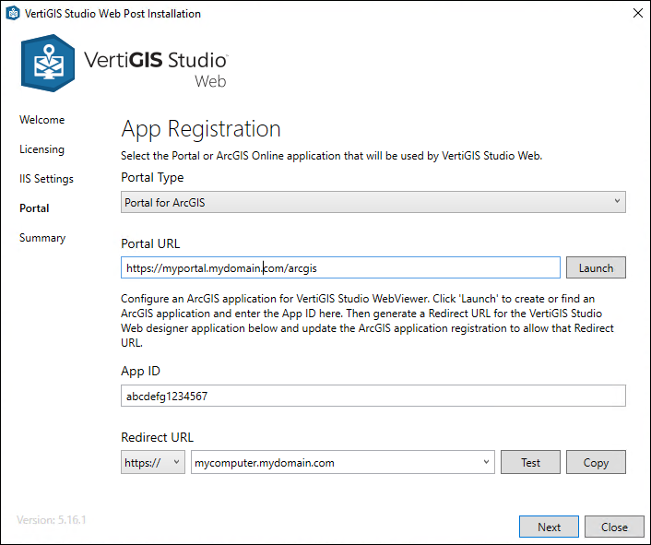
Task: Go to the Welcome step
Action: pyautogui.click(x=42, y=120)
